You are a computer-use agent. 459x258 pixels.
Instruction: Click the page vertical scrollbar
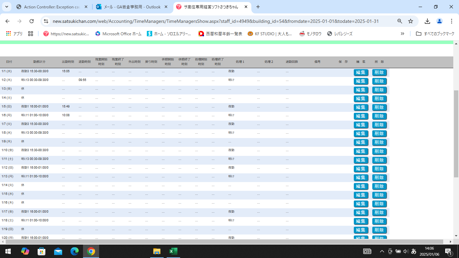tap(456, 134)
